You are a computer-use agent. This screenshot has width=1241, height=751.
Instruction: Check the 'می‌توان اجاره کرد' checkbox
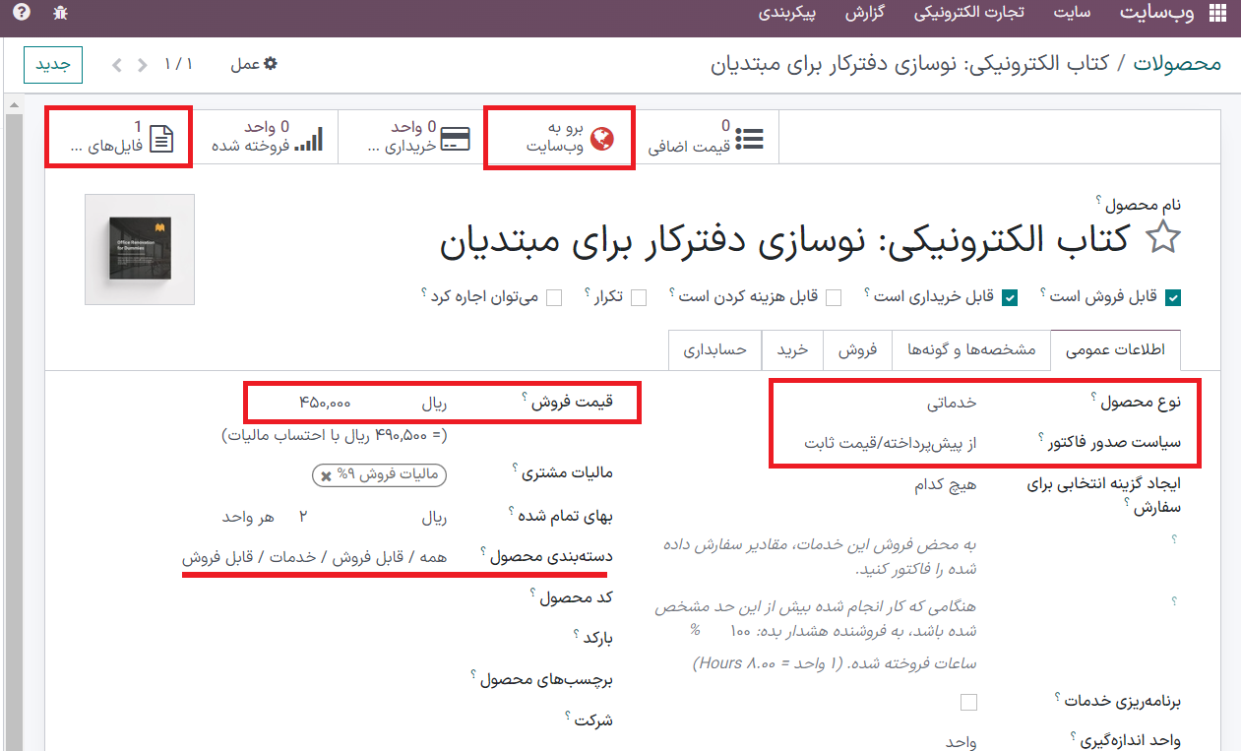coord(554,297)
